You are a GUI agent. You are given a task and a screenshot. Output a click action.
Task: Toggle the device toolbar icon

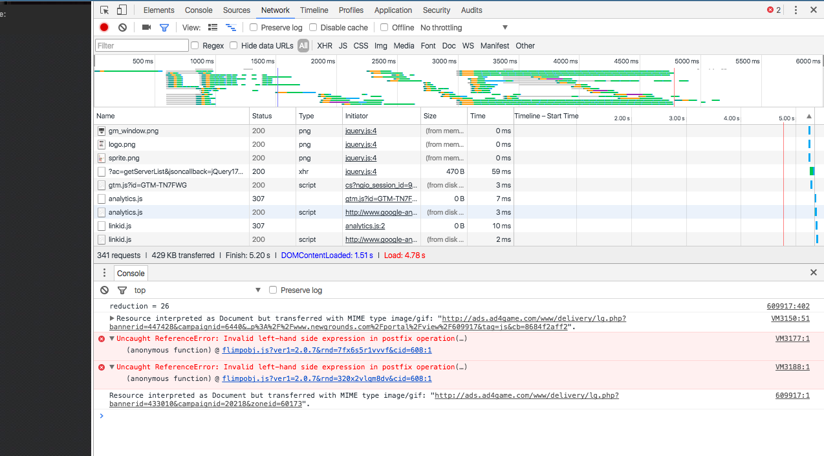coord(122,10)
